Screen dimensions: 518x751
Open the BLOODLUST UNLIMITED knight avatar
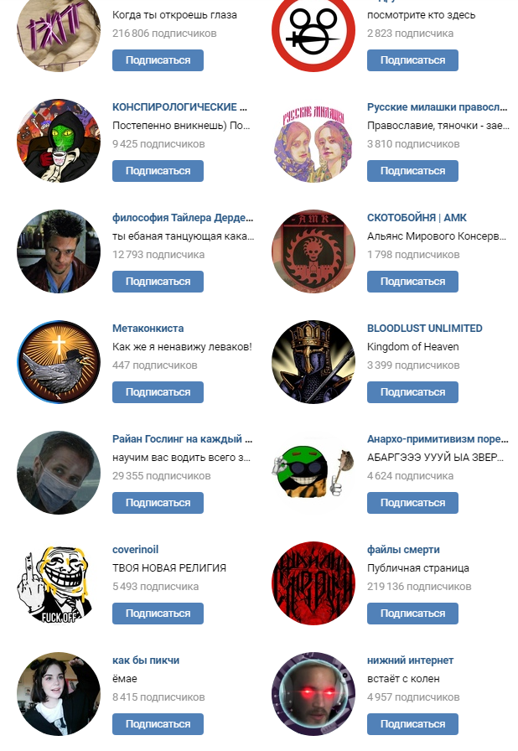tap(313, 362)
